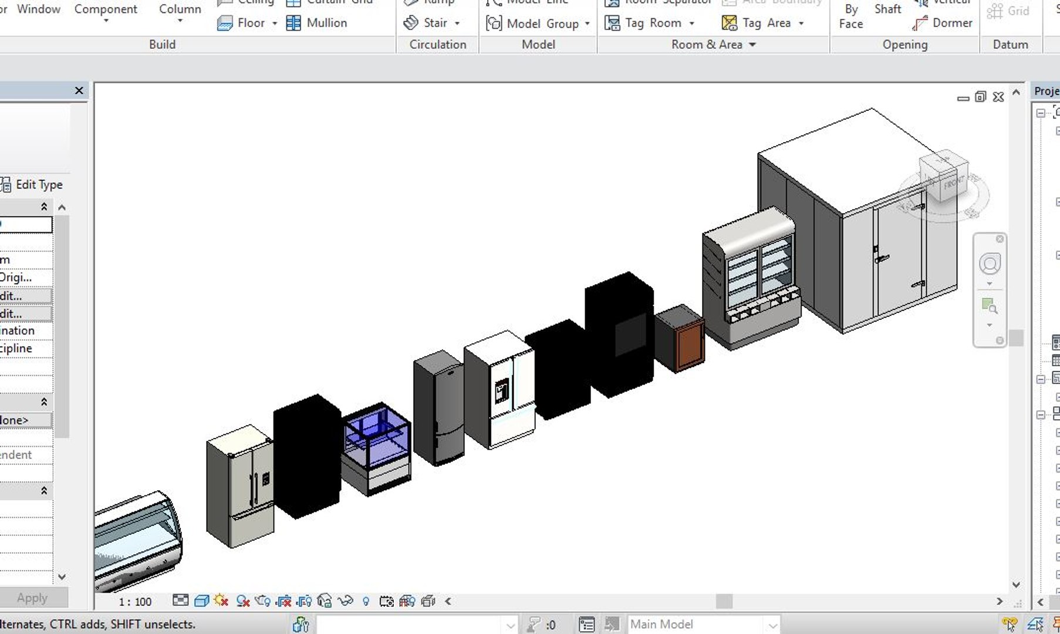
Task: Toggle Reveal Hidden Elements lightbulb
Action: (x=366, y=601)
